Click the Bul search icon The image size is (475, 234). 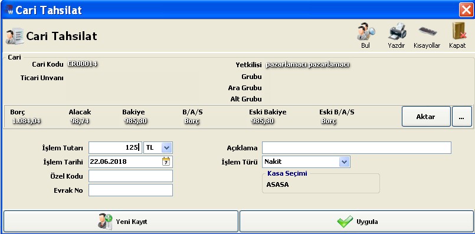point(366,31)
